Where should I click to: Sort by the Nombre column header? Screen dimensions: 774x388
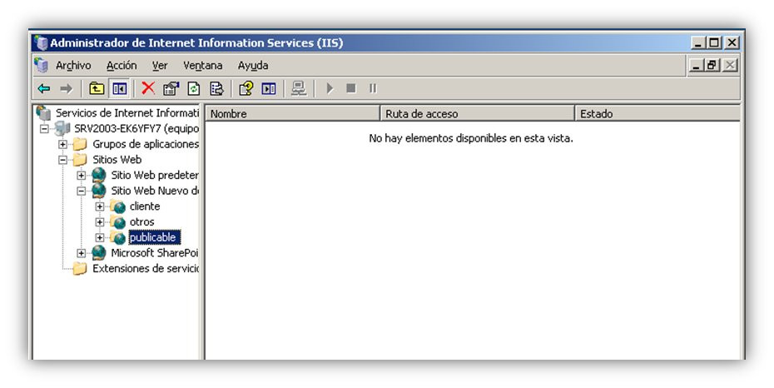tap(292, 113)
